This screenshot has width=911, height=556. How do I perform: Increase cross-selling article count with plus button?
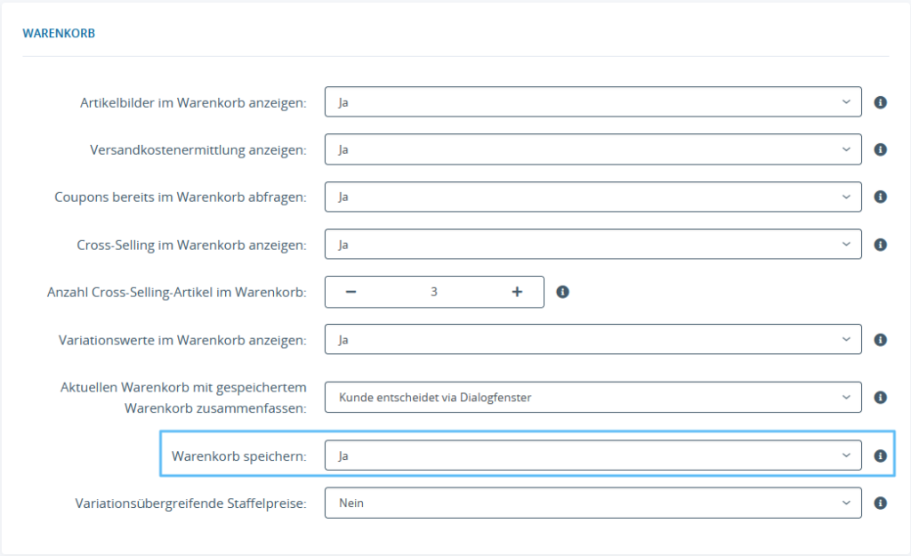point(517,291)
